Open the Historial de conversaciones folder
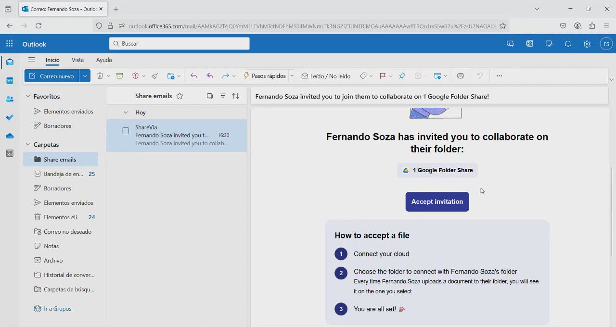 point(61,275)
